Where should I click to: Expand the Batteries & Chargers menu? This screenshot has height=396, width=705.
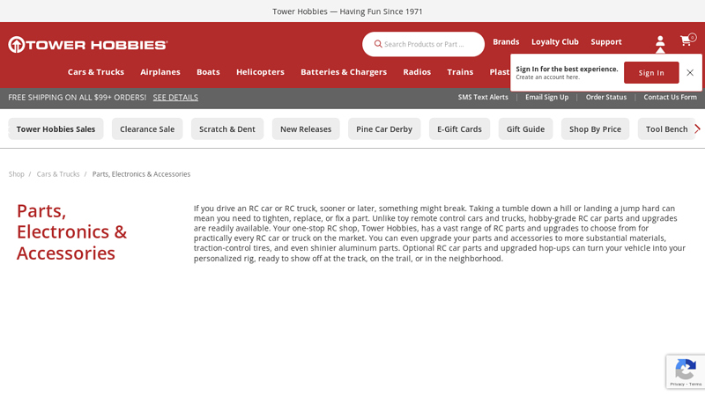(x=343, y=72)
